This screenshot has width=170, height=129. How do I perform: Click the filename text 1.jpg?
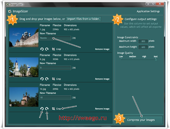[42, 29]
